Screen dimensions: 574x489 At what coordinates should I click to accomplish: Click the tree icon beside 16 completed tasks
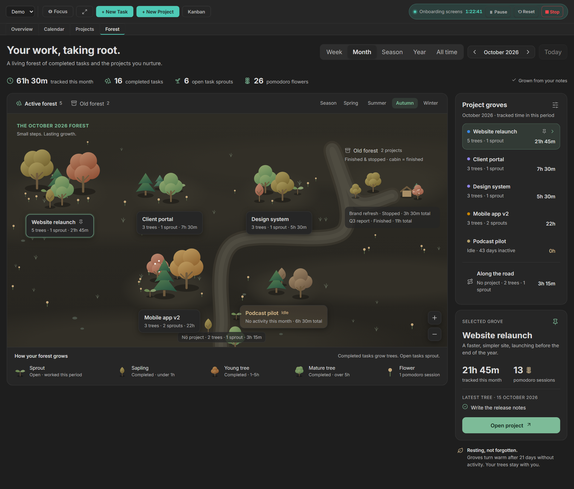(x=108, y=81)
